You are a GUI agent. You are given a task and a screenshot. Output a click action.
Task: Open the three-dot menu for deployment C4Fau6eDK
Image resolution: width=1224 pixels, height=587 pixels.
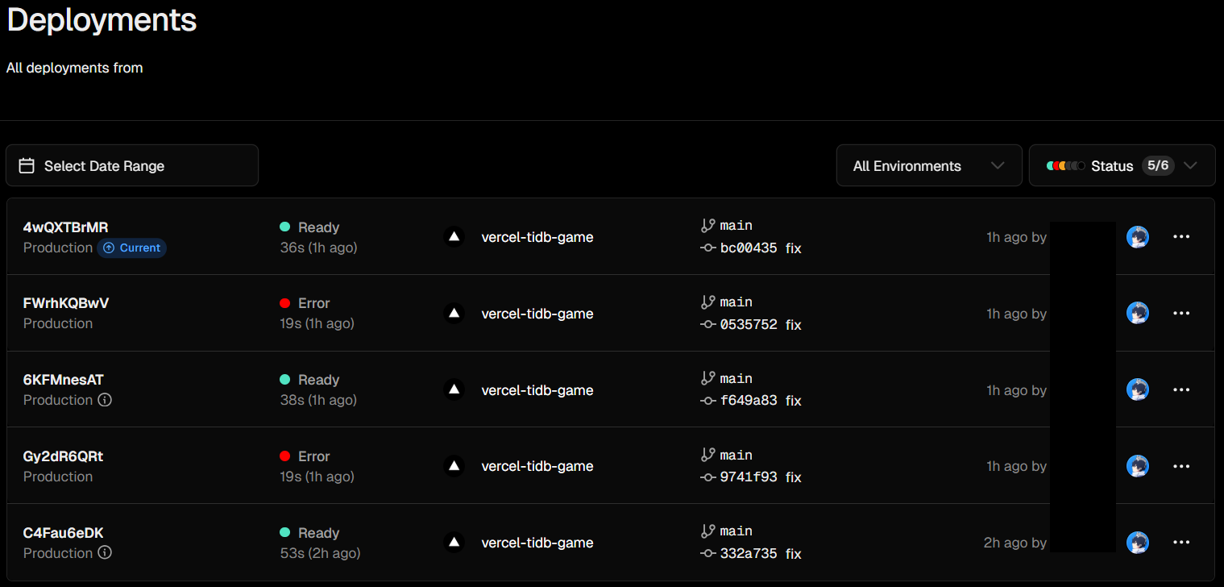pyautogui.click(x=1181, y=543)
